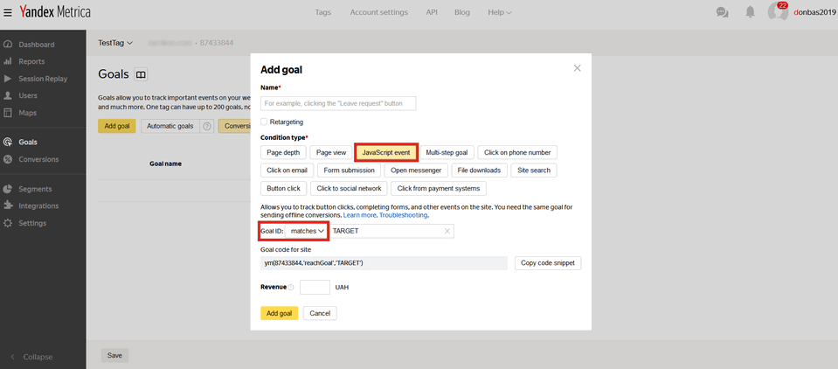
Task: Click the Revenue input field
Action: click(x=315, y=287)
